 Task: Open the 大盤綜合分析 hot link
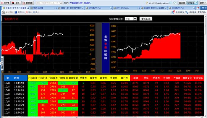tap(76, 3)
